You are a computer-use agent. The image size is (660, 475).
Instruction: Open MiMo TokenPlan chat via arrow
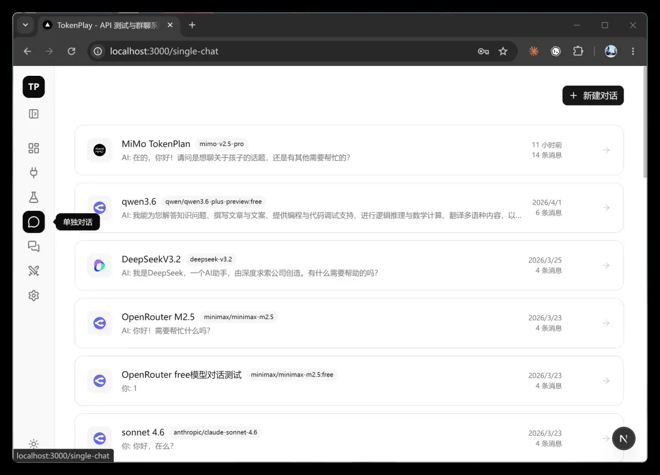pos(606,150)
